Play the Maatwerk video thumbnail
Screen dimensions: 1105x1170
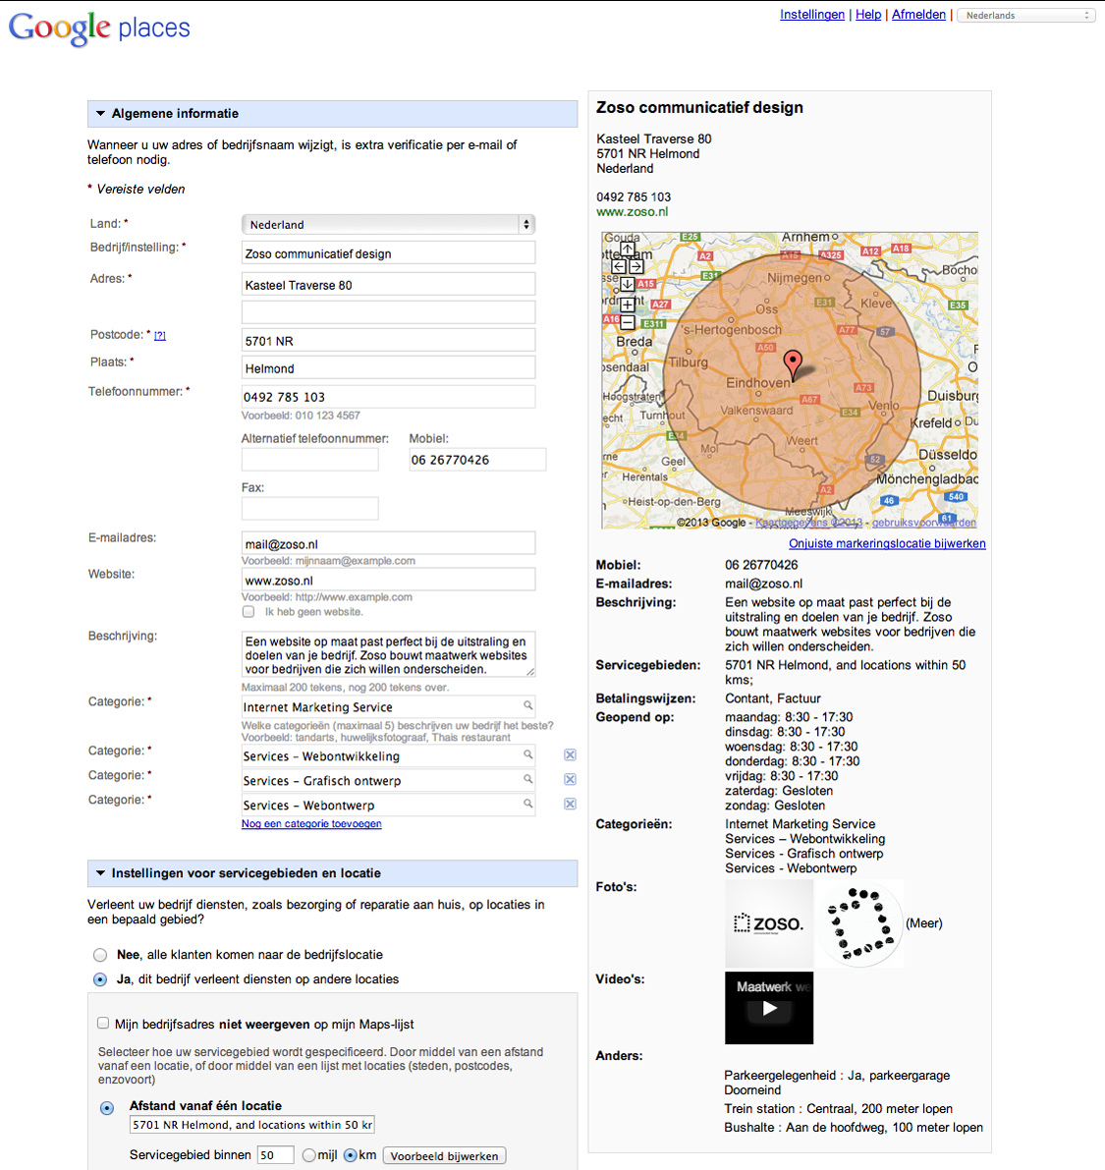coord(769,1008)
